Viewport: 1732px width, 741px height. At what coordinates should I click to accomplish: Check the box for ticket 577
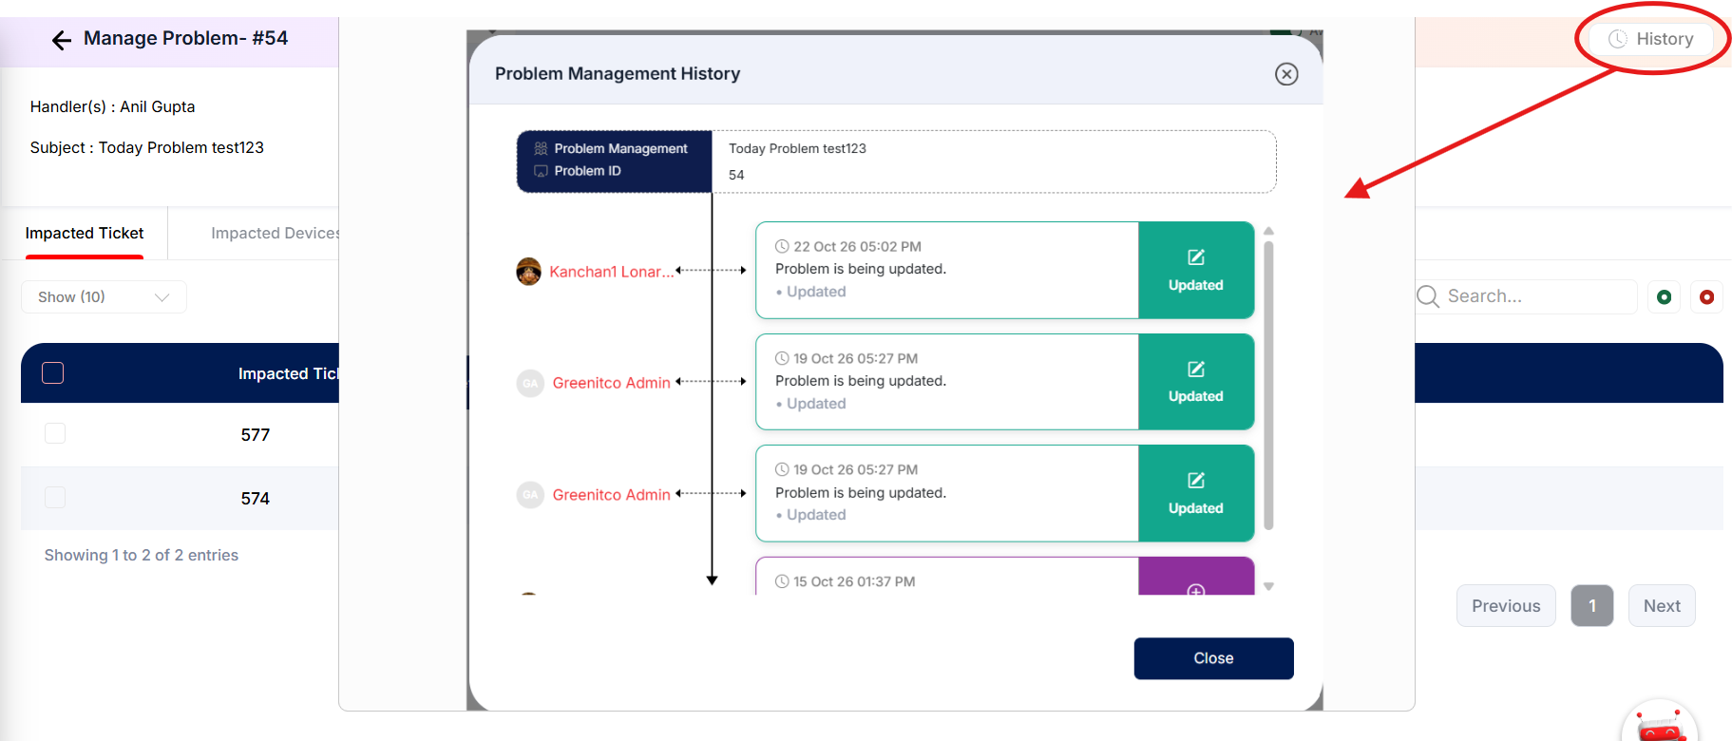click(x=55, y=433)
